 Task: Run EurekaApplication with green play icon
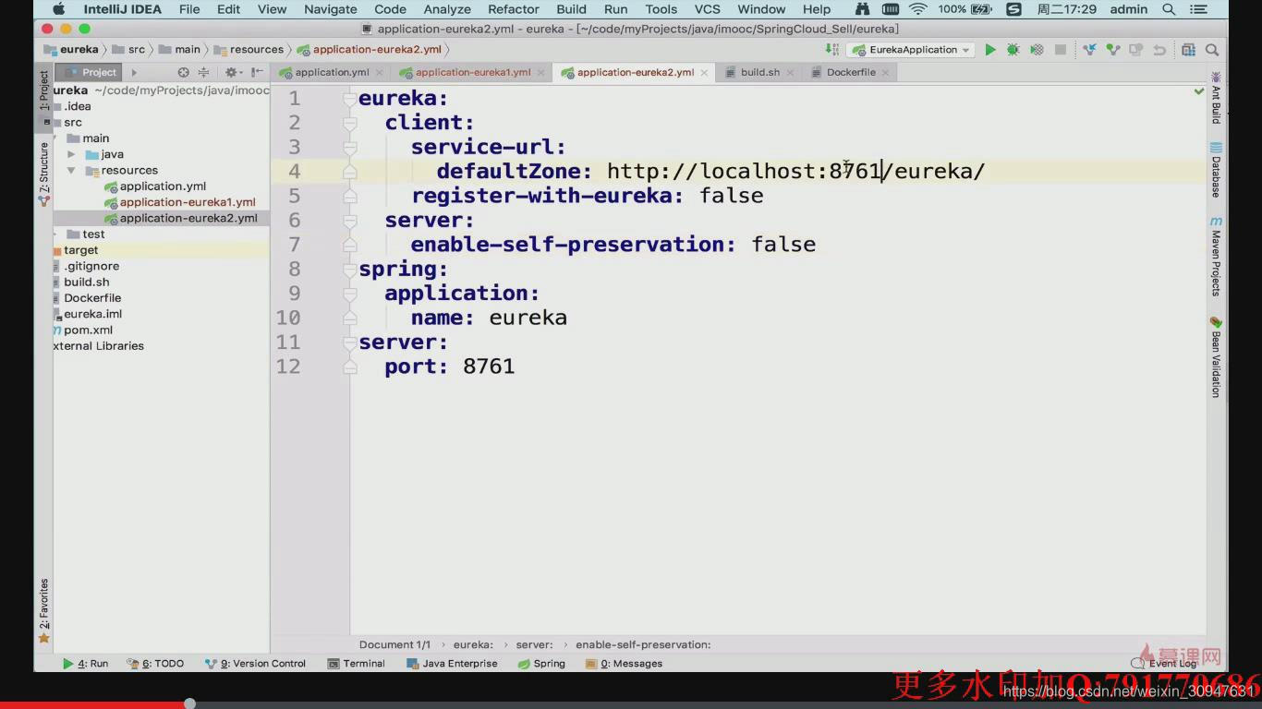click(x=990, y=50)
